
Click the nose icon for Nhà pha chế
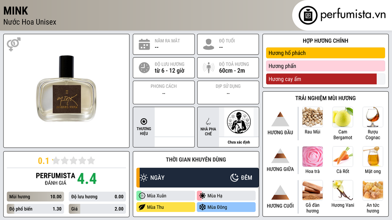click(x=208, y=121)
